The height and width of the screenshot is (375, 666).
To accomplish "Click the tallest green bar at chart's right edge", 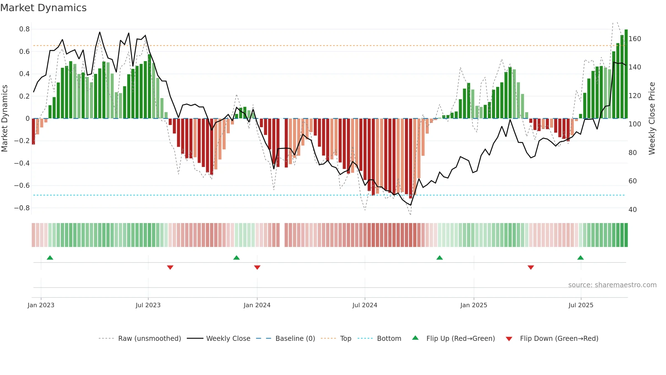I will 626,74.
